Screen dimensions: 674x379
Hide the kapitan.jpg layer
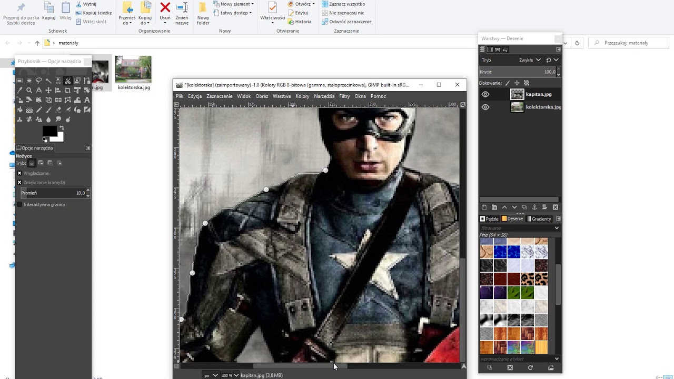click(485, 94)
